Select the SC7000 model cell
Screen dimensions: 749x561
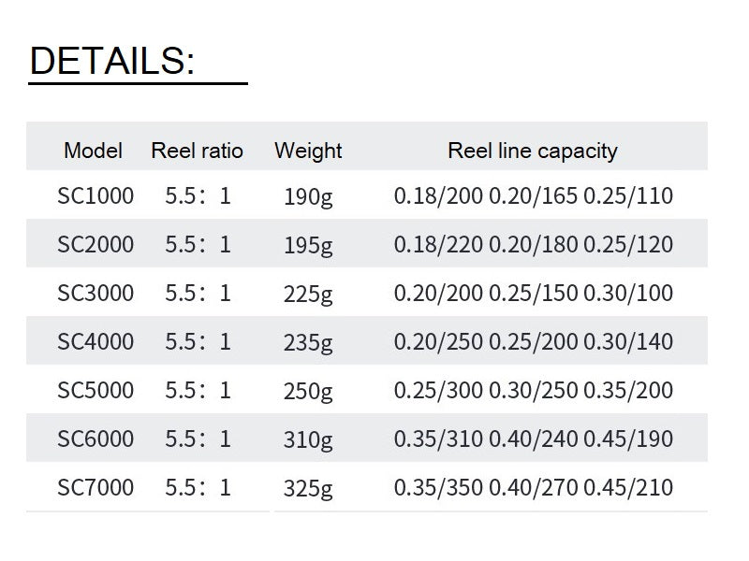click(x=95, y=487)
